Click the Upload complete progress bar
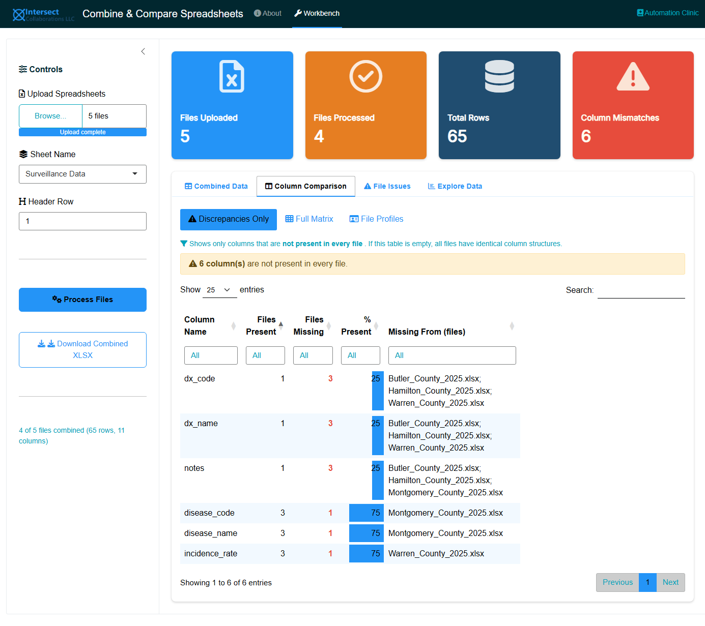The image size is (705, 626). point(82,132)
